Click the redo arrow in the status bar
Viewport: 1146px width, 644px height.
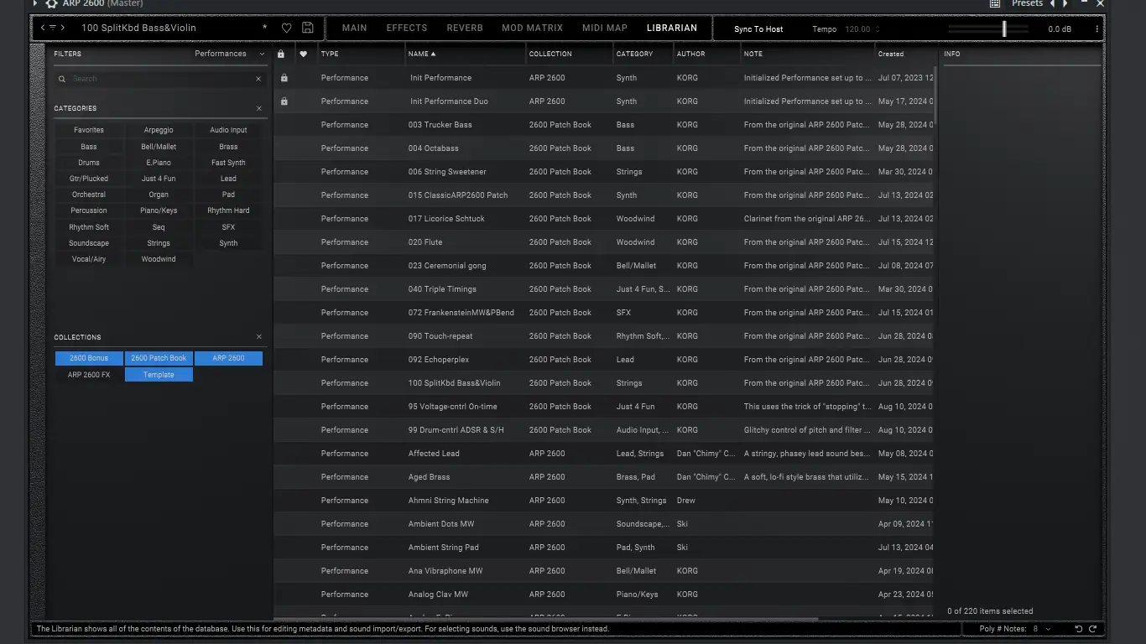pyautogui.click(x=1092, y=629)
